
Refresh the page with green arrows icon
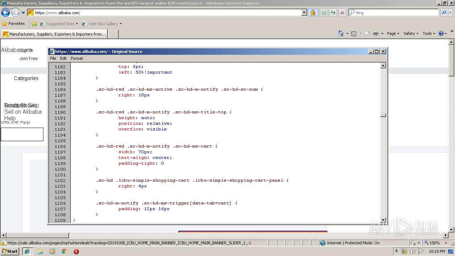pyautogui.click(x=333, y=13)
